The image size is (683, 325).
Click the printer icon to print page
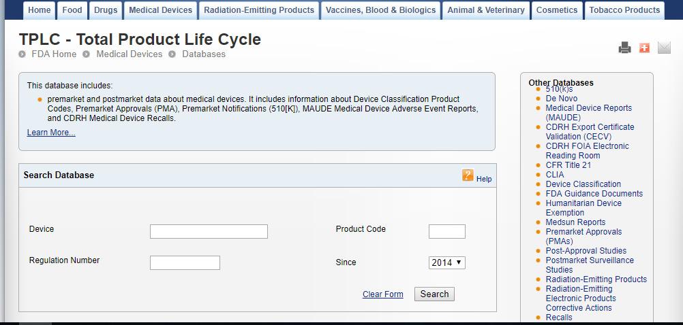[624, 48]
